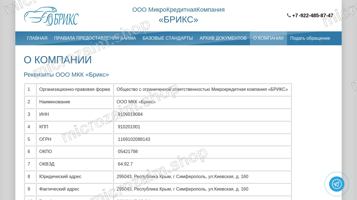
Task: Select the Фактический адрес address value
Action: [202, 189]
